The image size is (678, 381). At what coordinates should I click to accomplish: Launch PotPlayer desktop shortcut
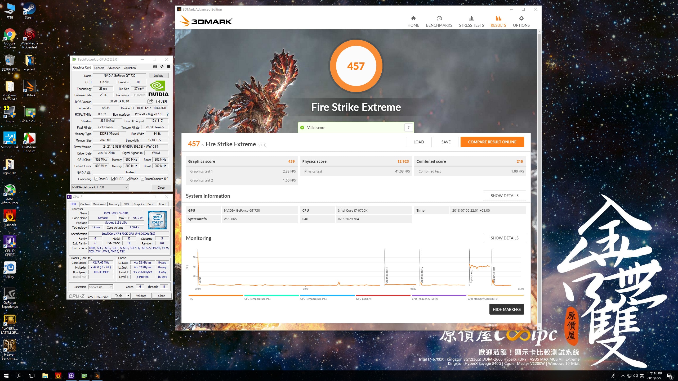coord(10,90)
